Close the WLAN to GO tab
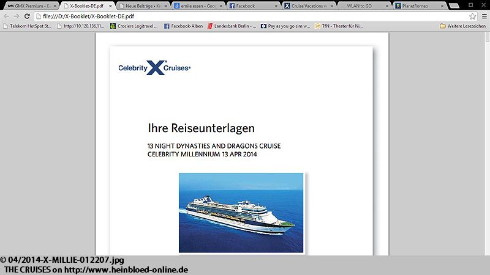The image size is (490, 275). [387, 6]
